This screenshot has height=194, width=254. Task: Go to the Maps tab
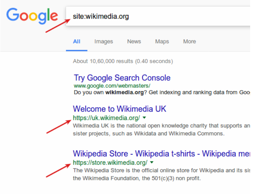coord(162,42)
